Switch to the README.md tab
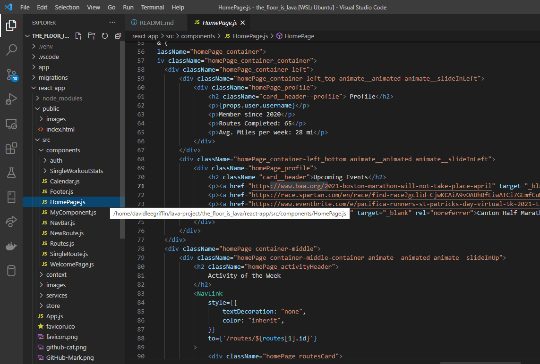540x364 pixels. pyautogui.click(x=157, y=23)
